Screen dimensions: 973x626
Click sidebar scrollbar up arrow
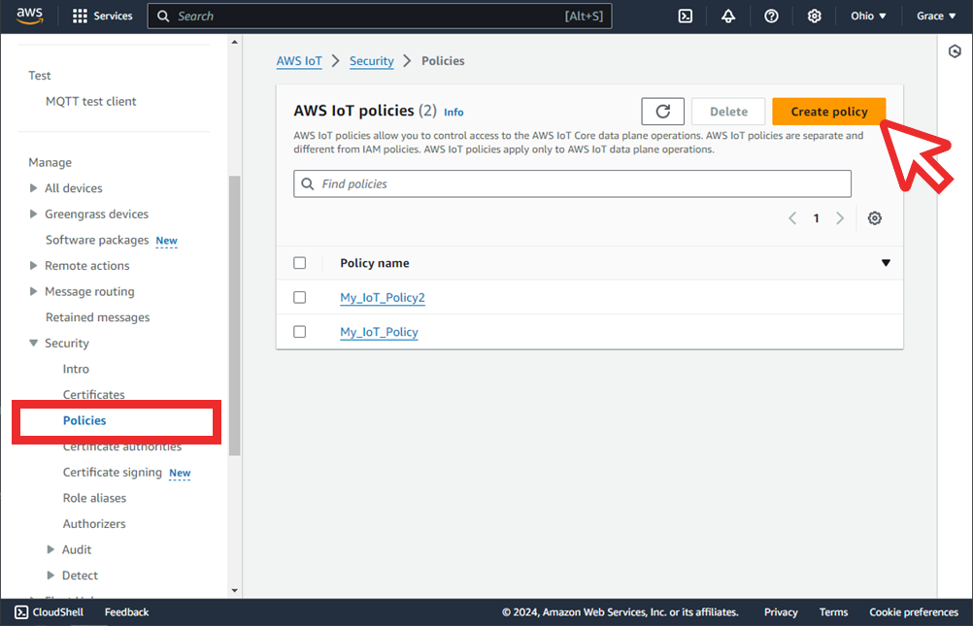235,42
